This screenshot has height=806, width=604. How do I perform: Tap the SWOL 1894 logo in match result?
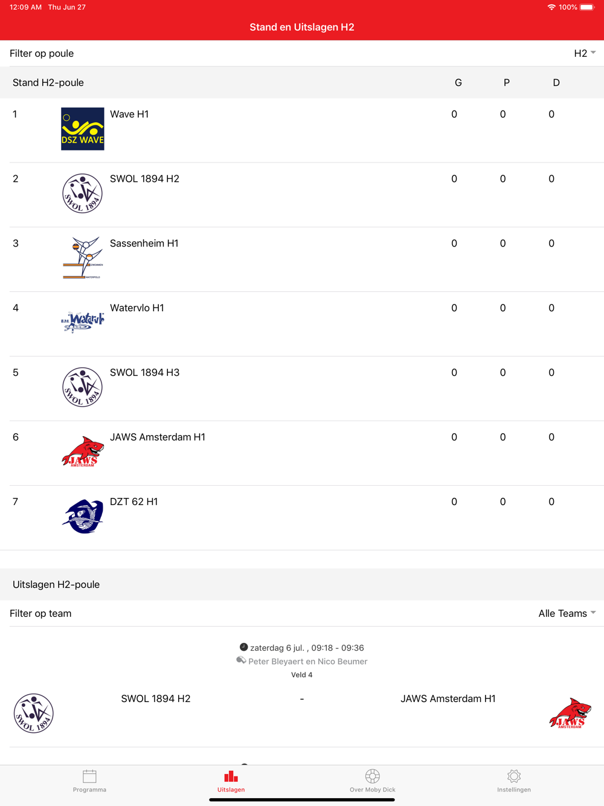(x=34, y=713)
